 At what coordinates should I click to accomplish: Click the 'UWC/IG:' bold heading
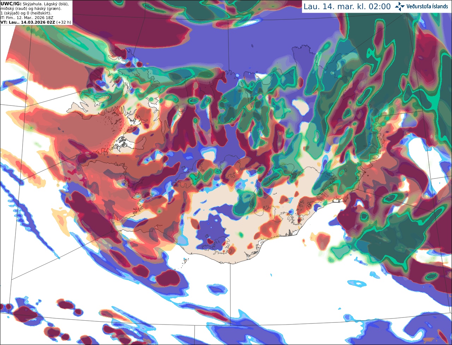pos(11,4)
